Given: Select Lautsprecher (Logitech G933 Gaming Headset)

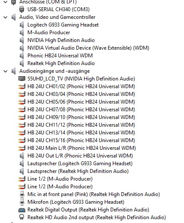Looking at the screenshot, I should (x=80, y=164).
